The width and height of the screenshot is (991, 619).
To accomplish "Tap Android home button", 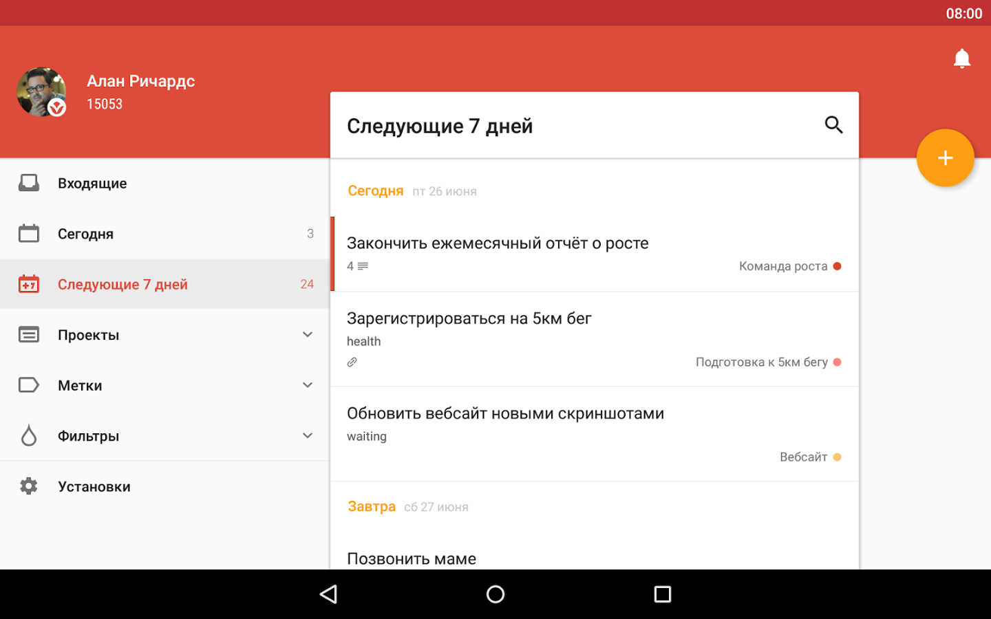I will pos(495,594).
